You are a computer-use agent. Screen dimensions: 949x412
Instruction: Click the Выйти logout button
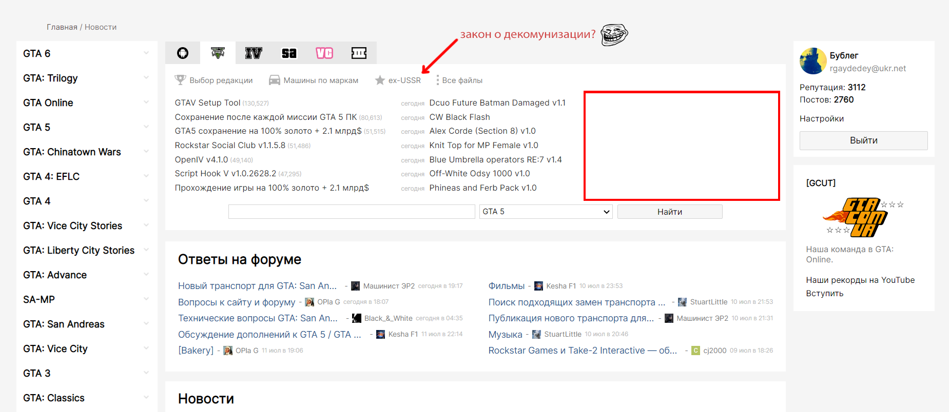point(863,140)
